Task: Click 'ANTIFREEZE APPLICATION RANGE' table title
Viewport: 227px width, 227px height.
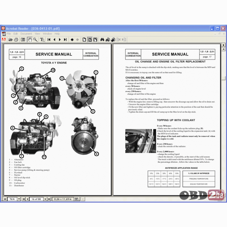Action: click(x=181, y=168)
